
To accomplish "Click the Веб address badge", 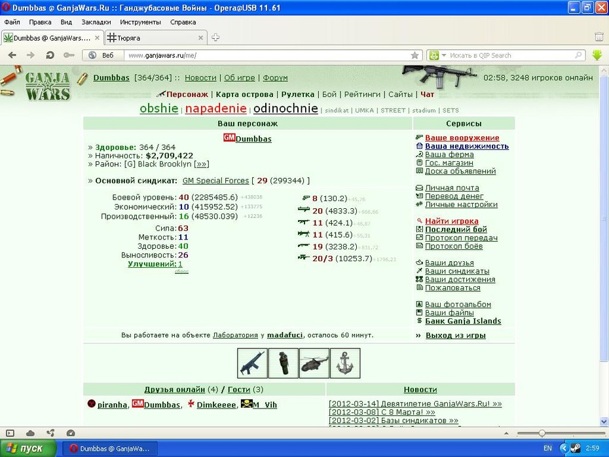I will tap(103, 55).
